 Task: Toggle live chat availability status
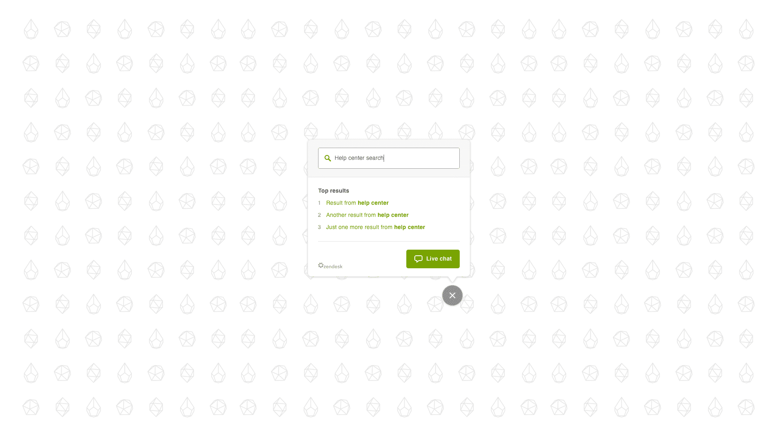click(x=433, y=258)
